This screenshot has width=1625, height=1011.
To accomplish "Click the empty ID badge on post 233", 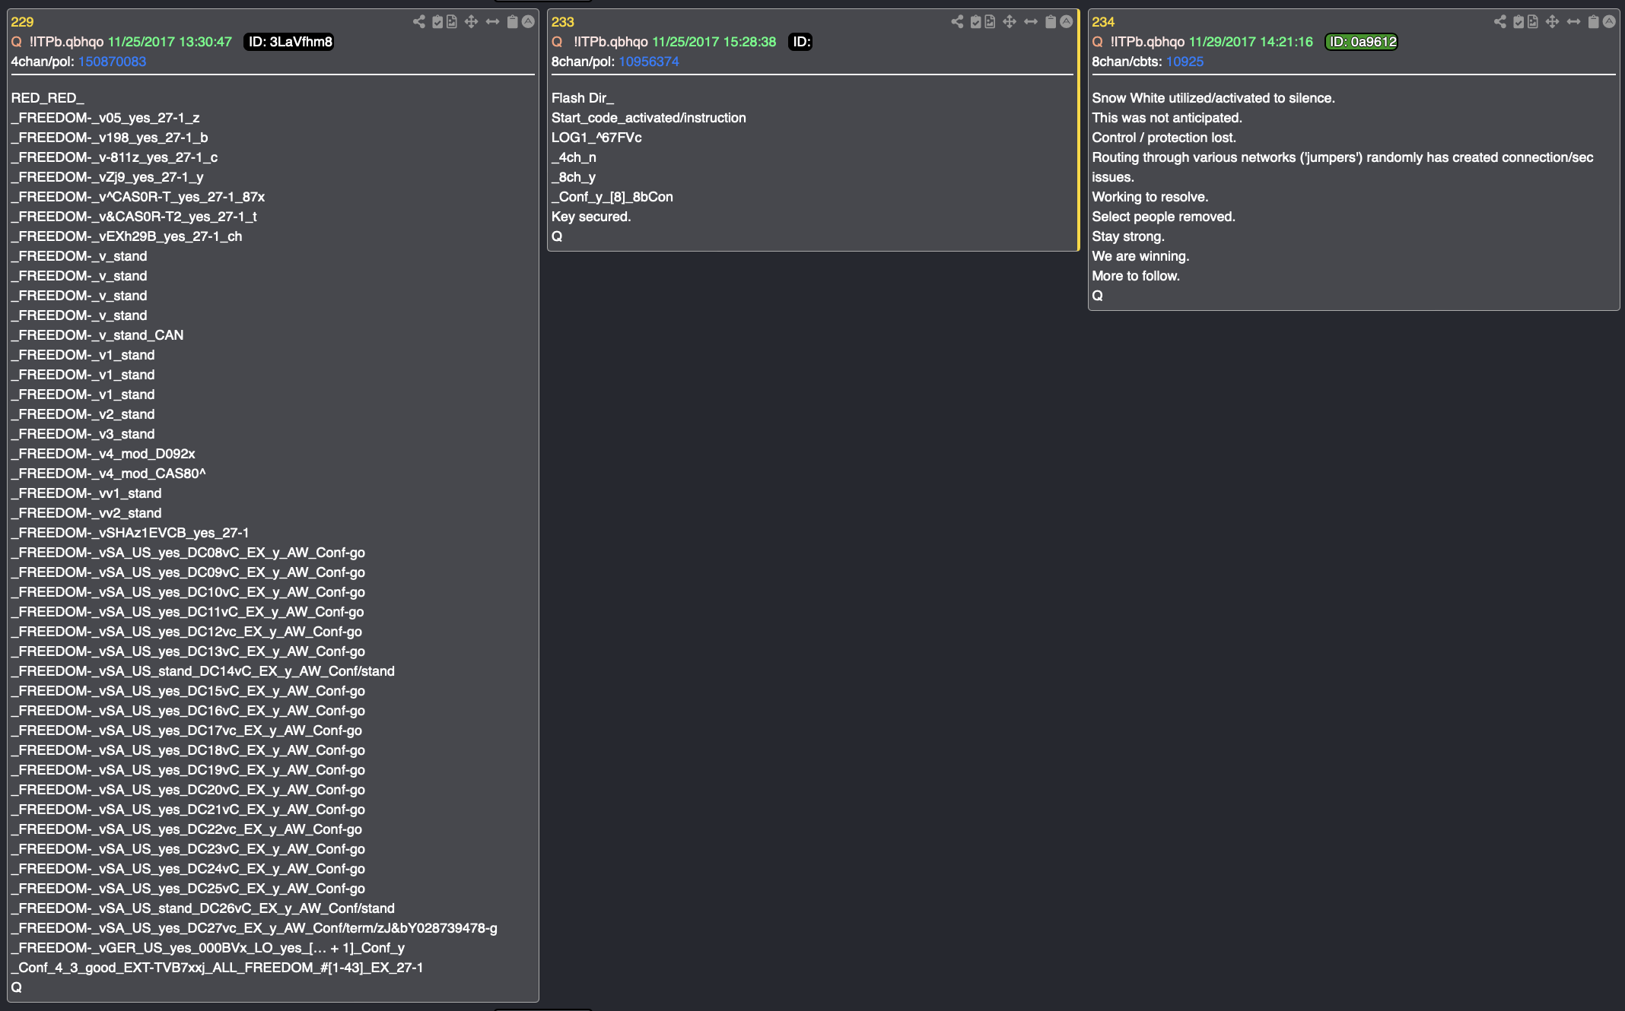I will coord(800,42).
